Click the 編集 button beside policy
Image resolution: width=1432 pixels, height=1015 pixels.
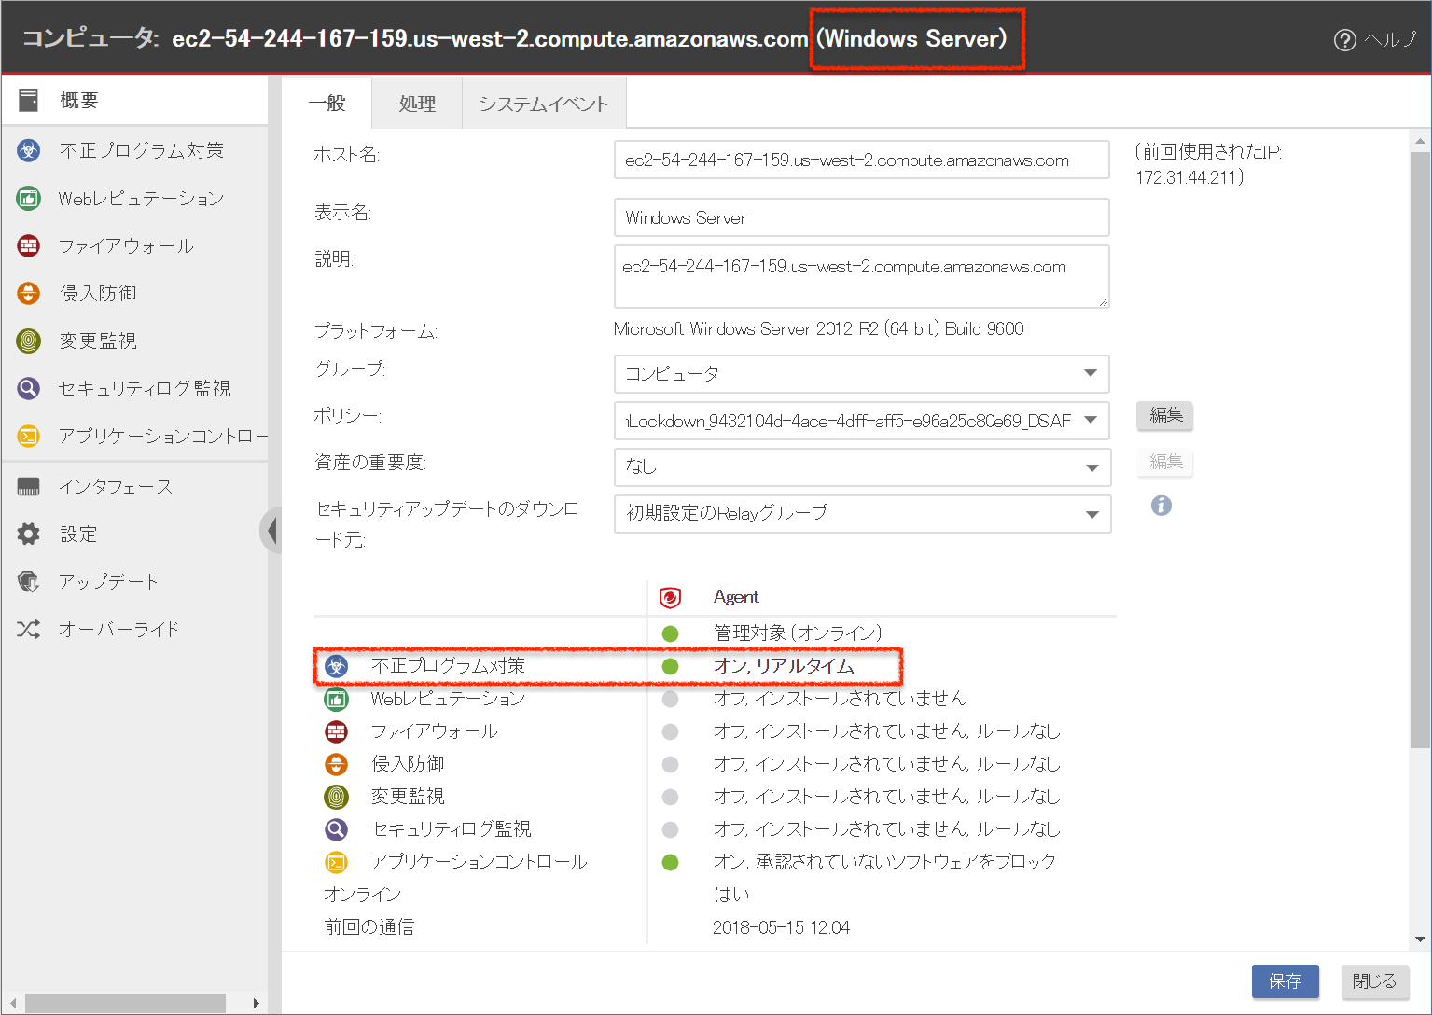[x=1164, y=415]
